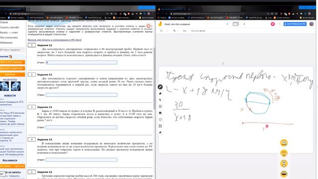Image resolution: width=318 pixels, height=179 pixels.
Task: Click the surprised emoji reaction
Action: pyautogui.click(x=284, y=164)
